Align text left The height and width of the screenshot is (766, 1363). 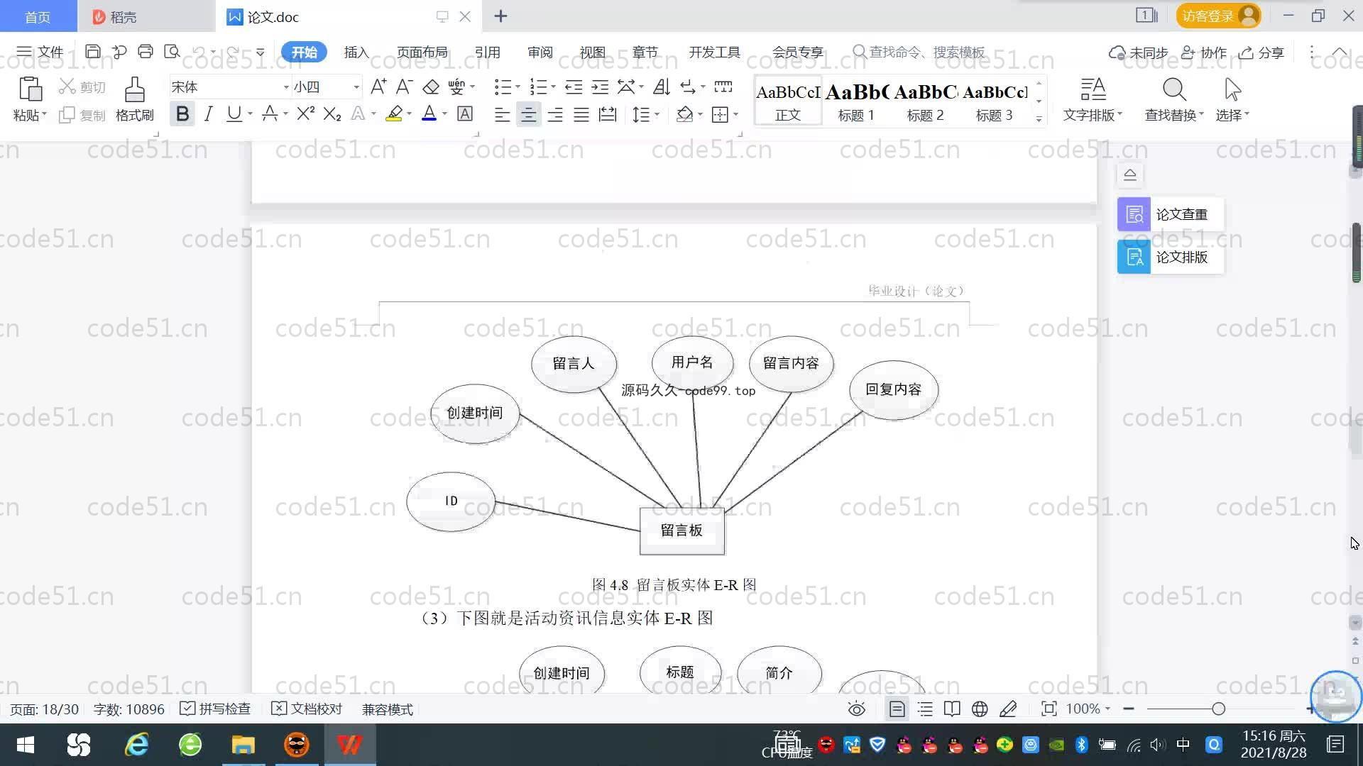502,114
